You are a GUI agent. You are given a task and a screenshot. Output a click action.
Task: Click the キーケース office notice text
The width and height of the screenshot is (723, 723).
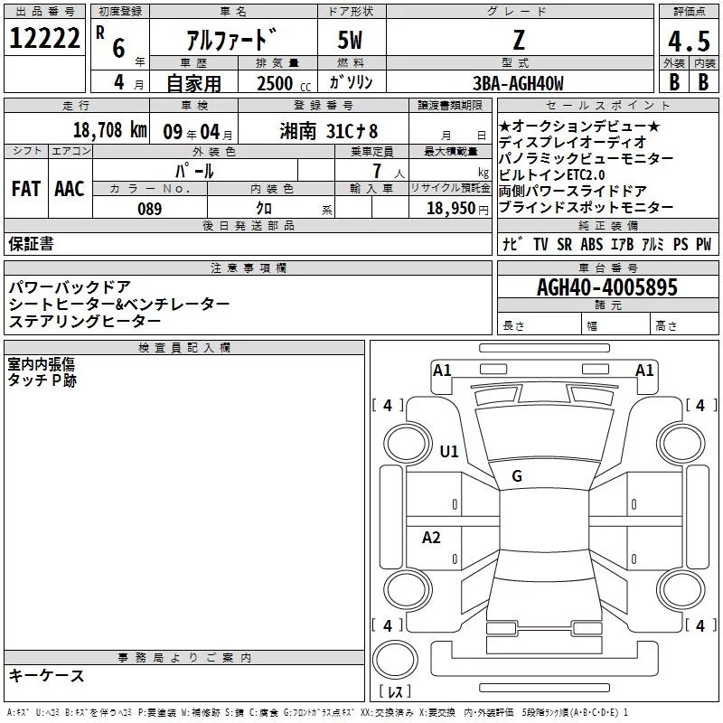point(46,675)
